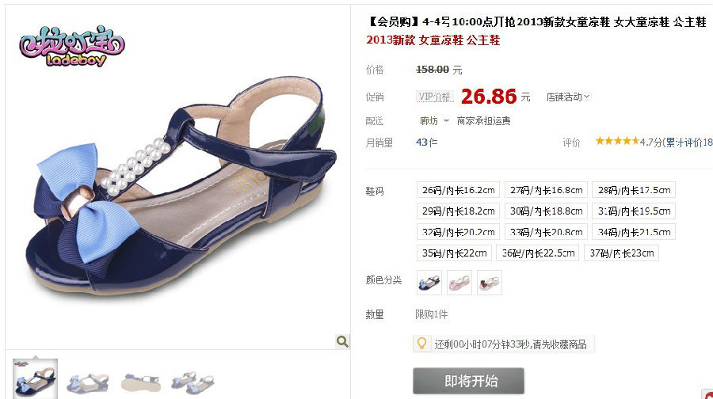Click the five-star rating icons
The height and width of the screenshot is (399, 713).
click(617, 142)
